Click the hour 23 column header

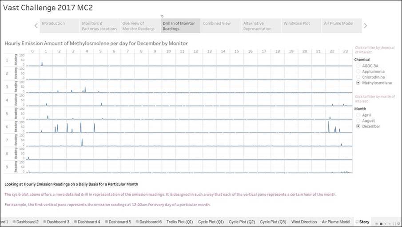[x=345, y=51]
